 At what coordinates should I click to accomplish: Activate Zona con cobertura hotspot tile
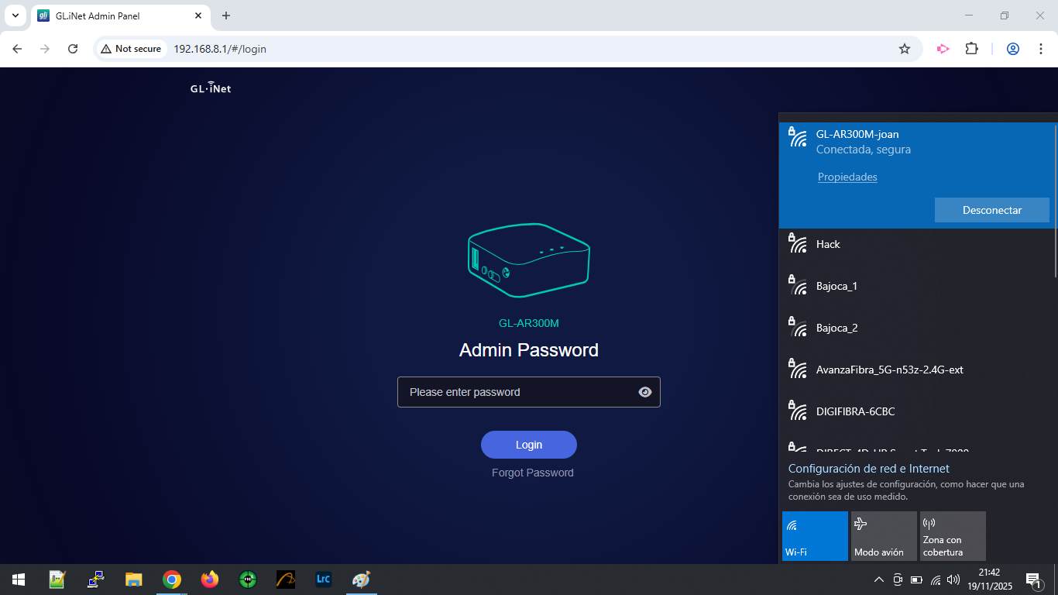[x=953, y=535]
